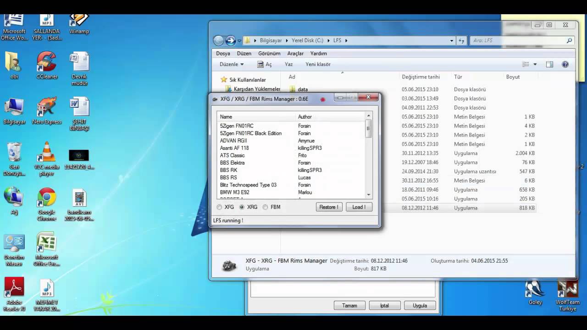Click the refresh button beside address bar
The width and height of the screenshot is (587, 330).
click(461, 40)
